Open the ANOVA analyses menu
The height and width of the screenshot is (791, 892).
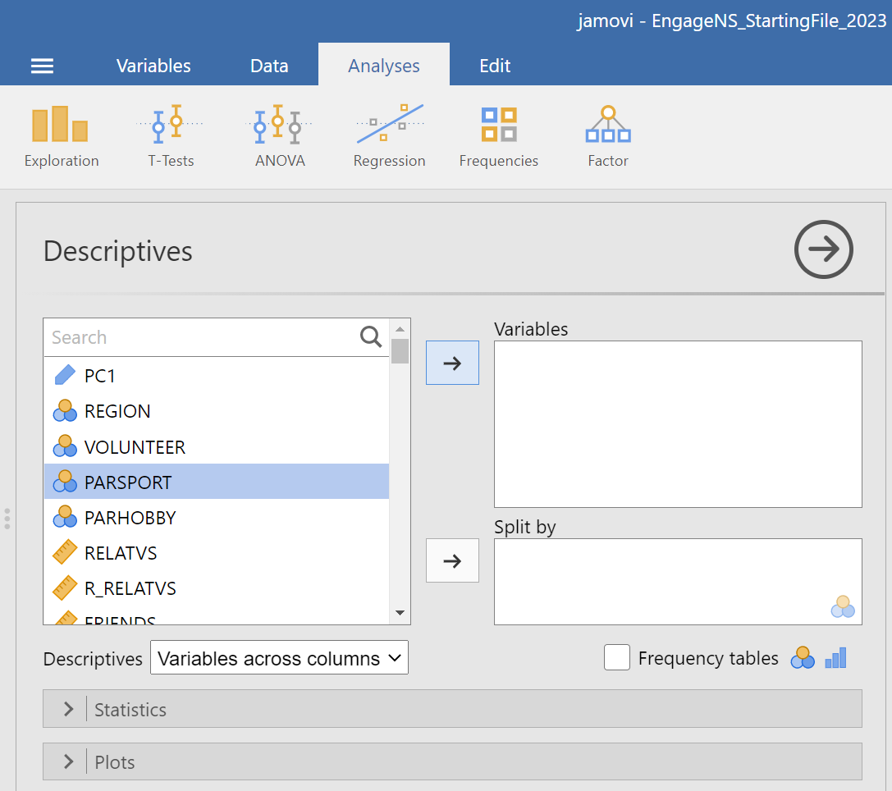pyautogui.click(x=280, y=136)
